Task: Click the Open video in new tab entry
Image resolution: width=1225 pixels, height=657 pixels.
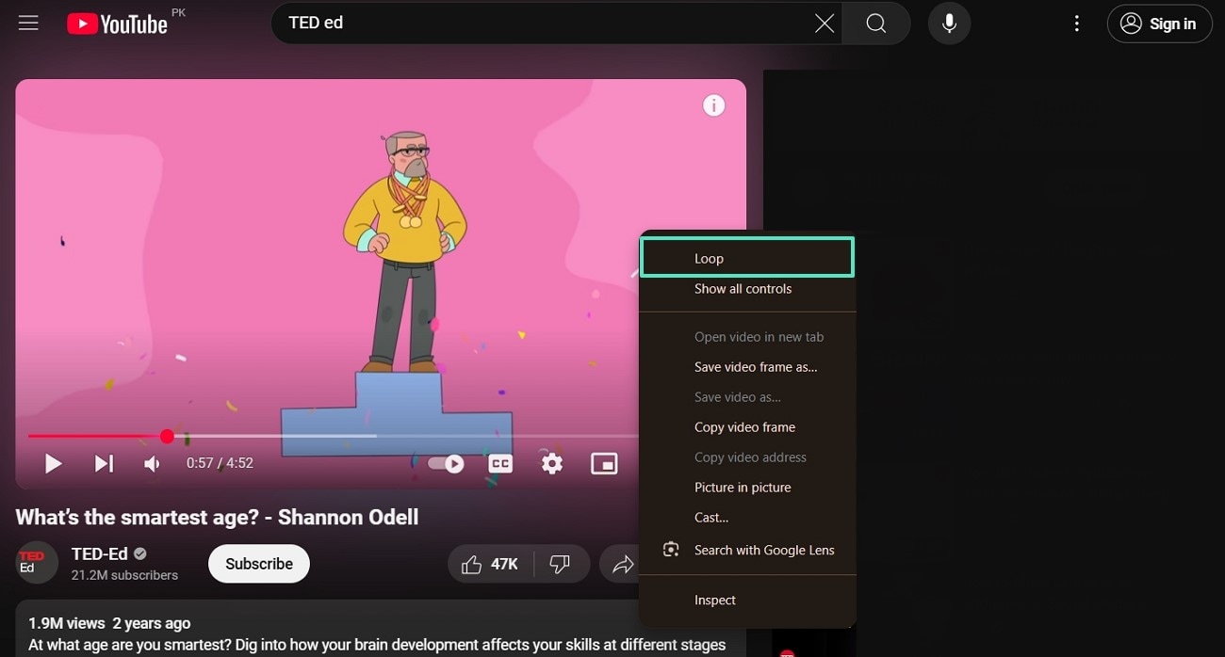Action: (x=747, y=337)
